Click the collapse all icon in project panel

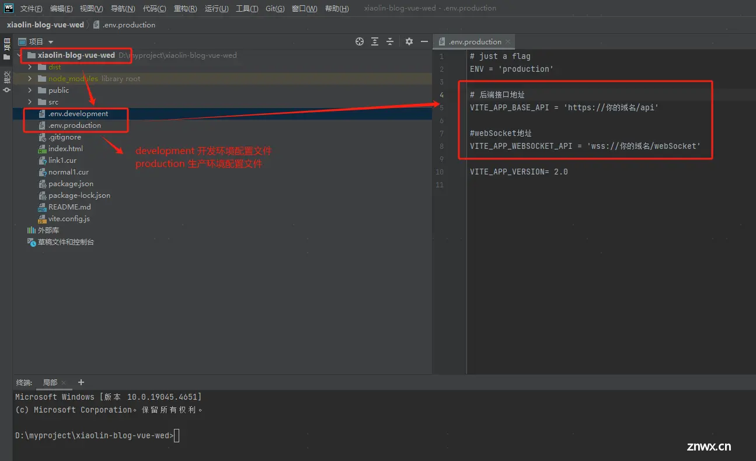(390, 41)
